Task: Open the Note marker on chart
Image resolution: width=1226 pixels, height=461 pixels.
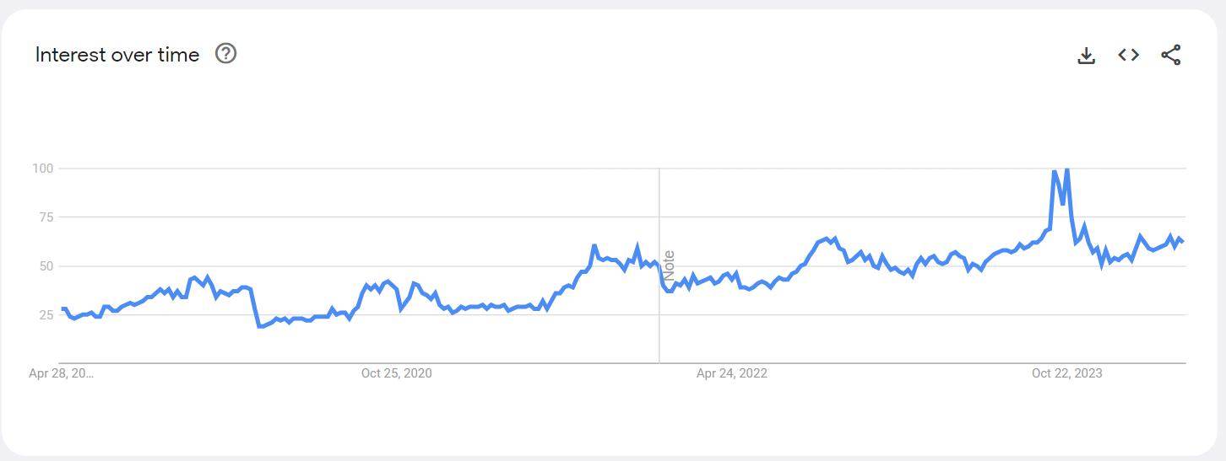Action: [x=669, y=265]
